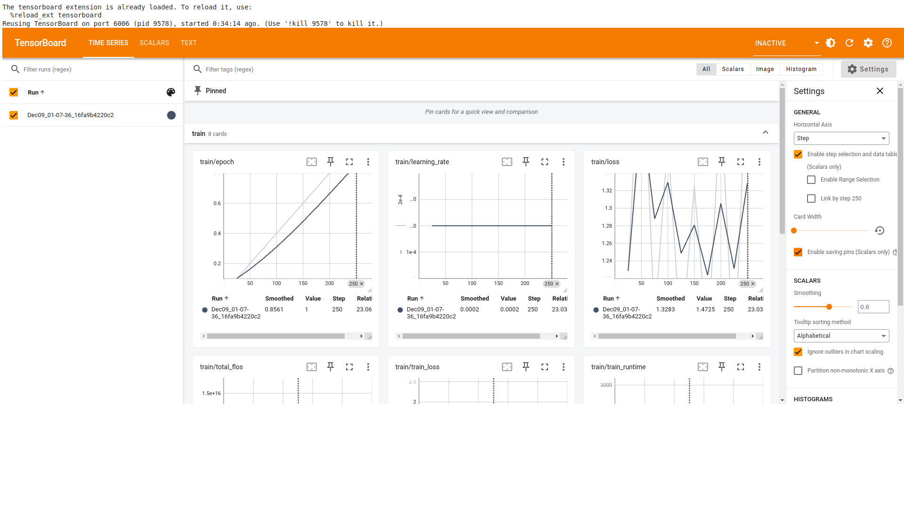Fit domain to data on train/learning_rate card

[507, 162]
